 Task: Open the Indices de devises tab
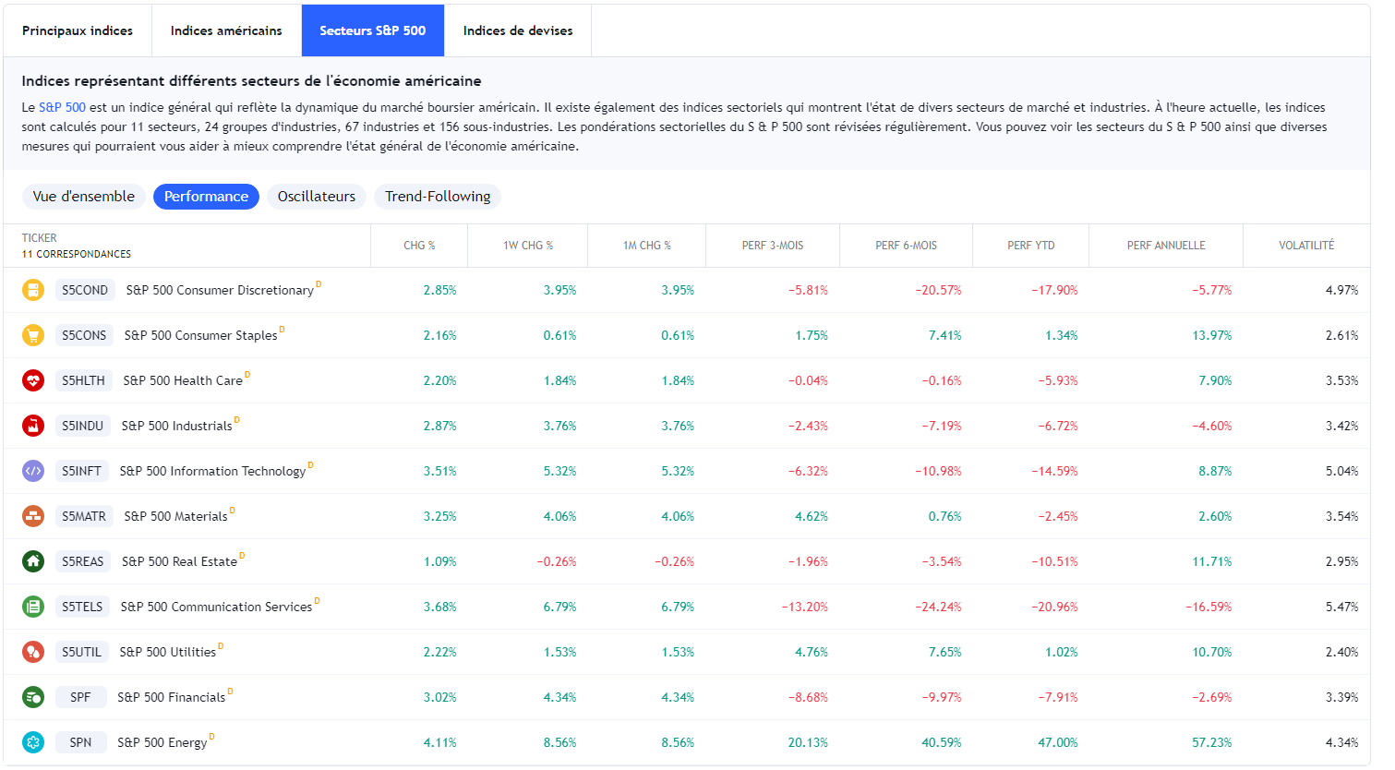tap(518, 30)
